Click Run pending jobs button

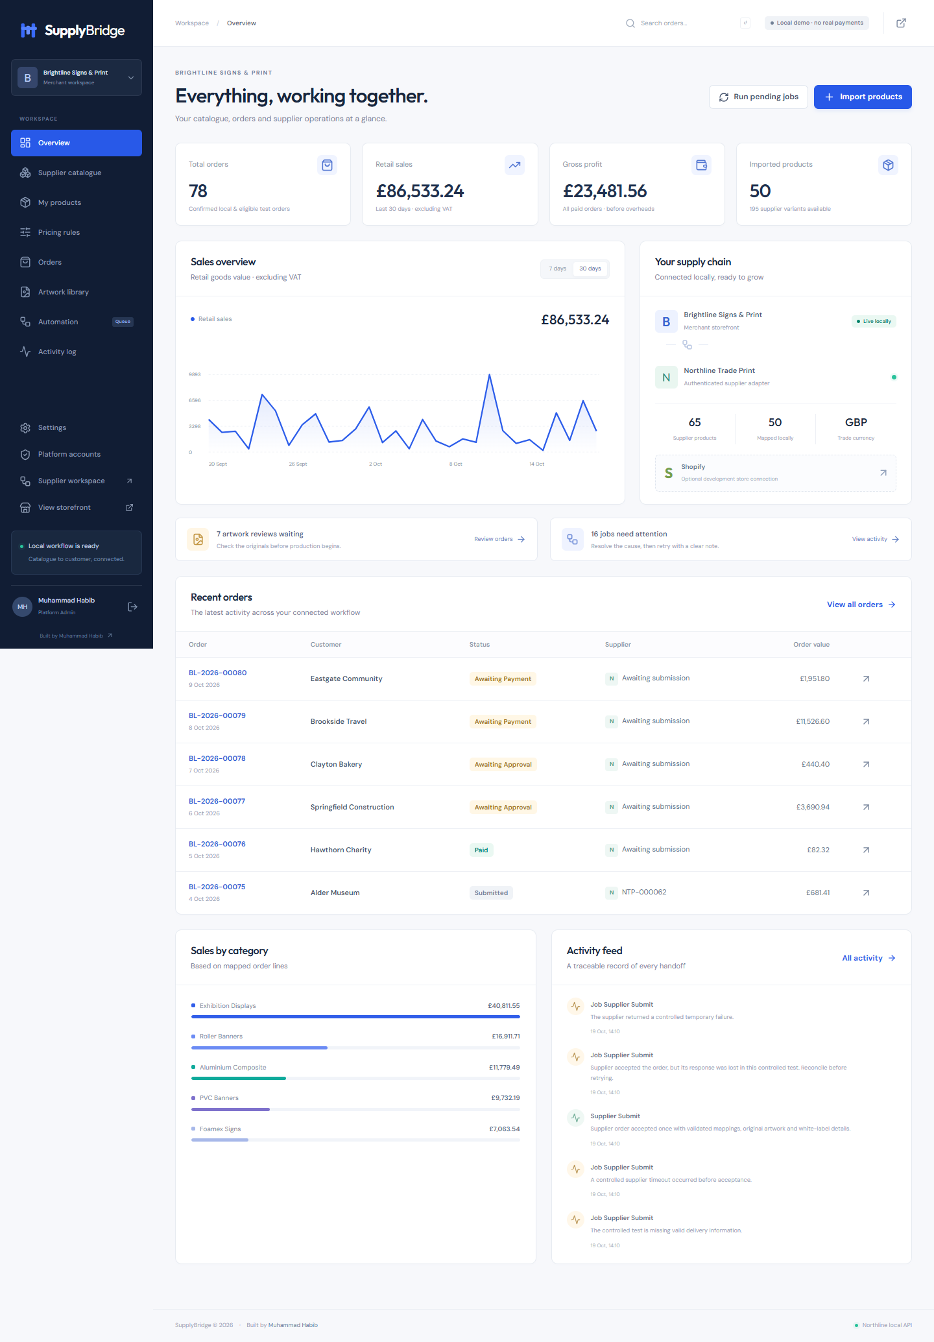point(758,97)
